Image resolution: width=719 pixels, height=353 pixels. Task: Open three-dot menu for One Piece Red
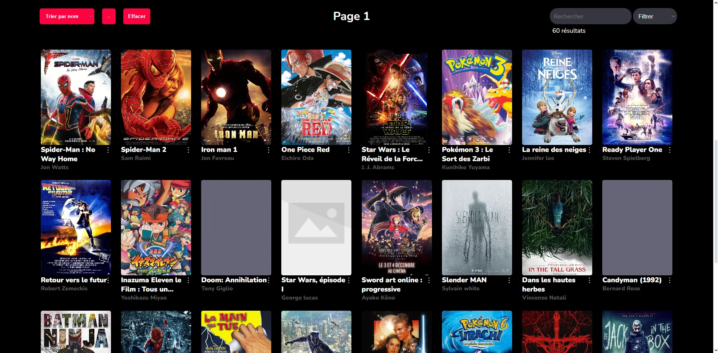(349, 150)
